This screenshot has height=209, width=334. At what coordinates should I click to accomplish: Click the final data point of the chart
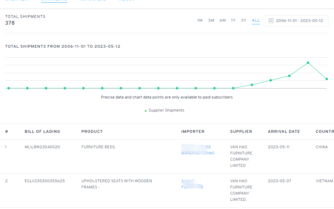[x=327, y=79]
